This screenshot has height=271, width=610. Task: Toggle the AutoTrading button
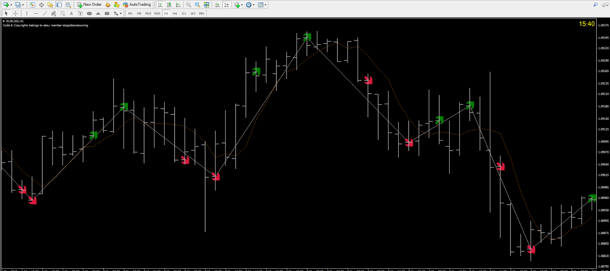[x=137, y=5]
